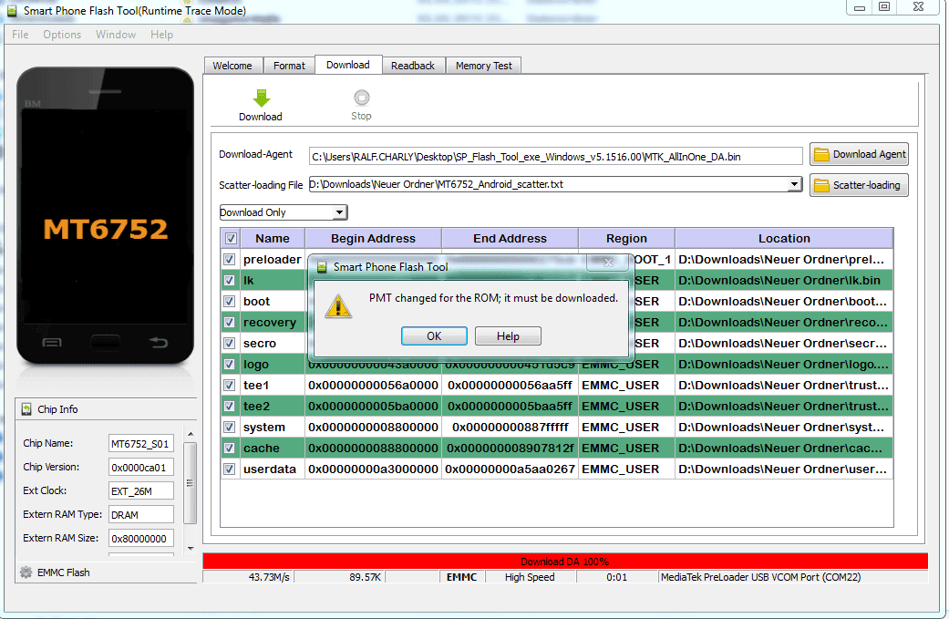949x619 pixels.
Task: Open the Help menu
Action: (x=161, y=35)
